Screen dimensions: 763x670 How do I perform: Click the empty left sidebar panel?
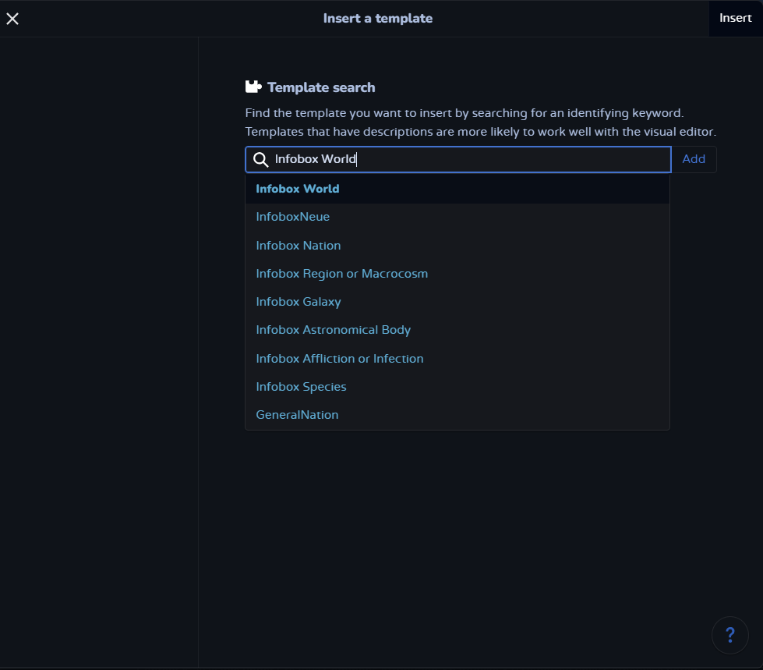(99, 351)
